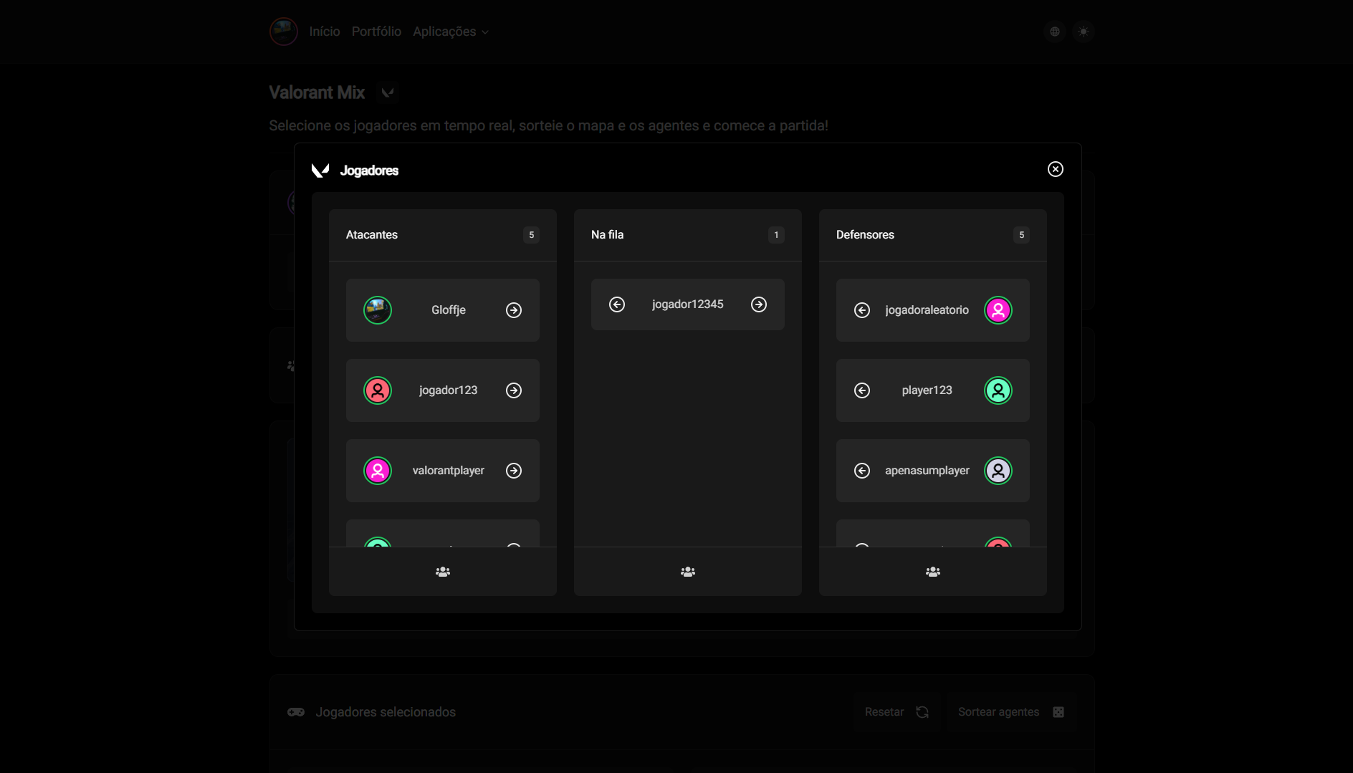This screenshot has width=1353, height=773.
Task: Expand Aplicações dropdown menu
Action: pyautogui.click(x=451, y=32)
